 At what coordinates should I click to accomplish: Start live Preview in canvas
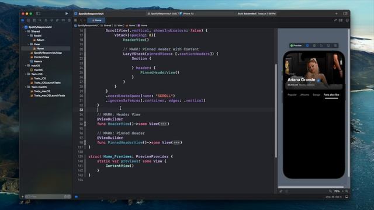click(296, 45)
